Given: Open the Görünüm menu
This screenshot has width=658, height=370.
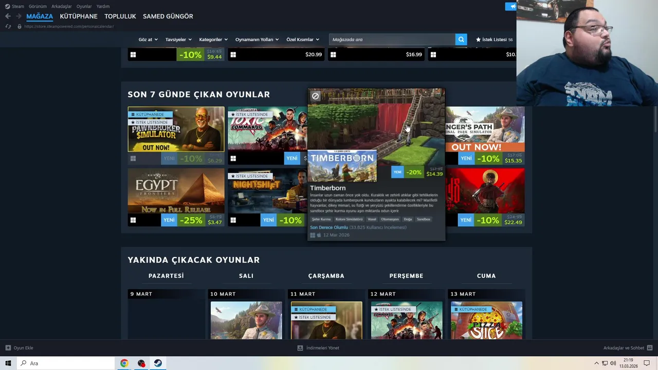Looking at the screenshot, I should coord(38,6).
